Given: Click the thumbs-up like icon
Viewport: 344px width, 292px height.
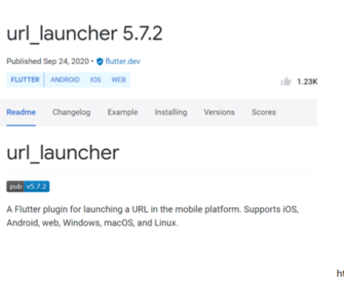Looking at the screenshot, I should coord(286,82).
